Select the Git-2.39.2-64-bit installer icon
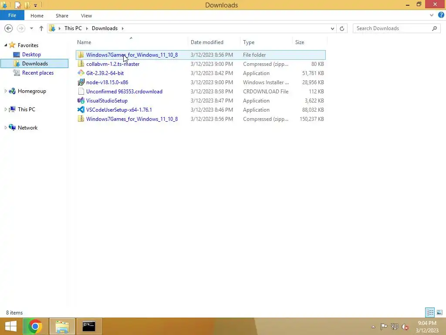 81,73
